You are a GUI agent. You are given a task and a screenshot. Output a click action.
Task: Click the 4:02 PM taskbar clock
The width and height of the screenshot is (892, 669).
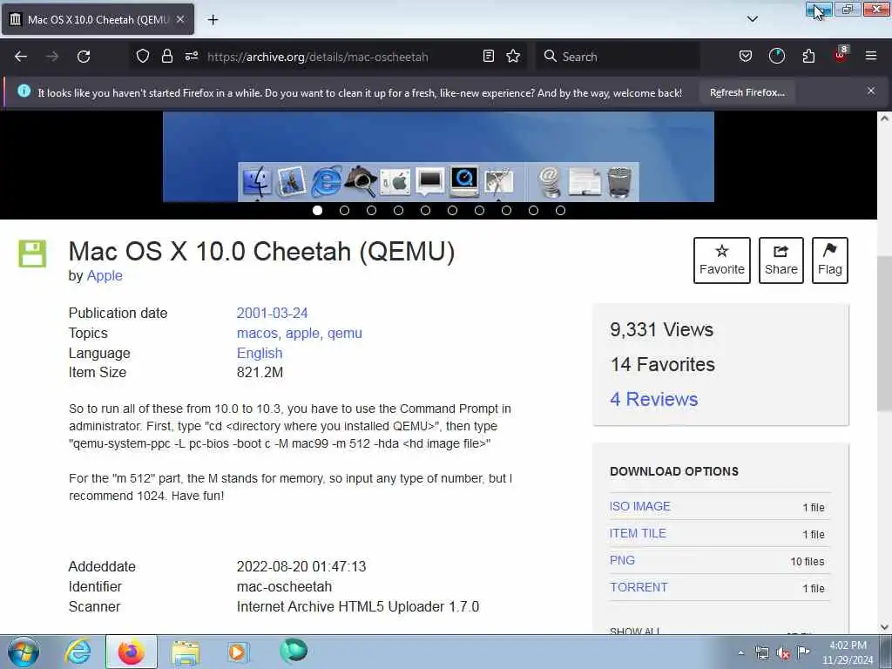pos(848,652)
